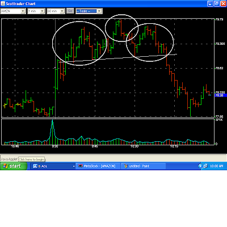Screen dimensions: 227x227
Task: Click the network tray icon
Action: 205,166
